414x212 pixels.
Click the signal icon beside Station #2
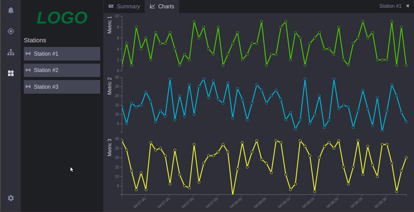click(28, 70)
